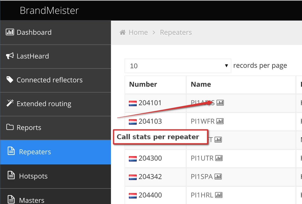Screen dimensions: 302x204
Task: Click the Repeaters document icon in sidebar
Action: [11, 151]
